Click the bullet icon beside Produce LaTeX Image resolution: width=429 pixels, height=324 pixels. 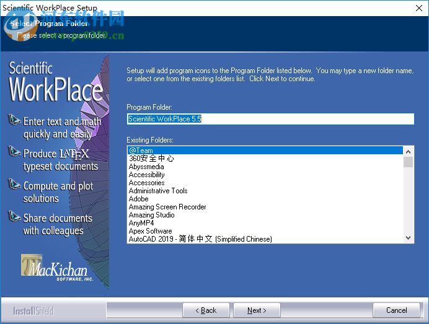tap(14, 151)
